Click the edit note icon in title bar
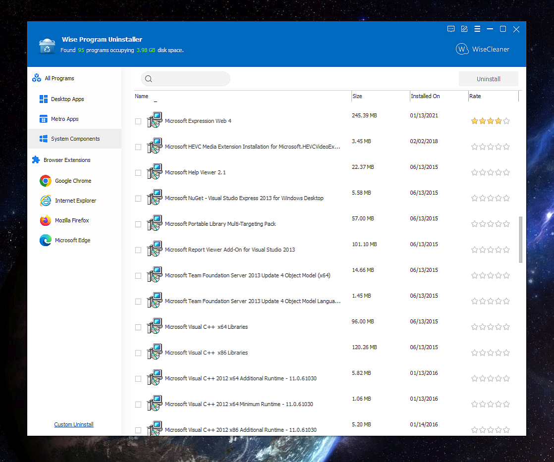554x462 pixels. (x=464, y=29)
